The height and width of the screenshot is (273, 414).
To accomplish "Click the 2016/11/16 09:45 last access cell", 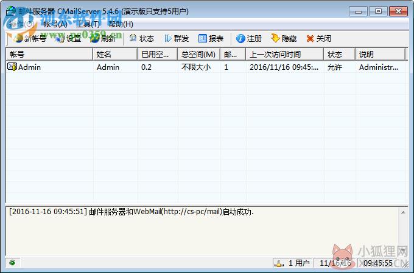I will [x=284, y=67].
